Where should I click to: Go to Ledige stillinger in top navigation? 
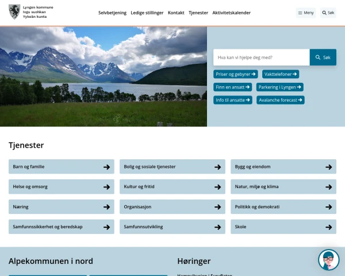point(147,13)
